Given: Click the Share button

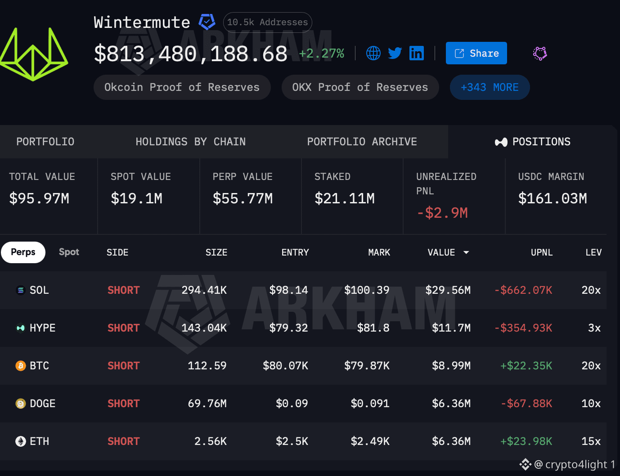Looking at the screenshot, I should [476, 53].
